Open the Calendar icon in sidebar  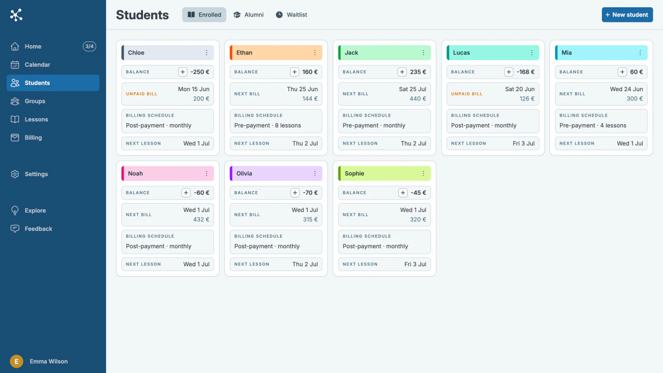click(x=15, y=65)
